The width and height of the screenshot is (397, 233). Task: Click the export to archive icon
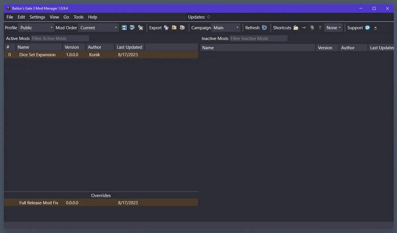[174, 28]
